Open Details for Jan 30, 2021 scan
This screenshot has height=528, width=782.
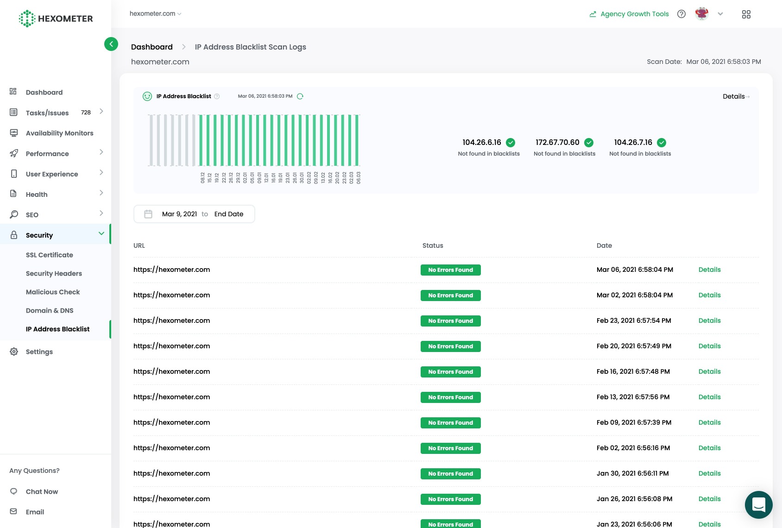tap(710, 473)
